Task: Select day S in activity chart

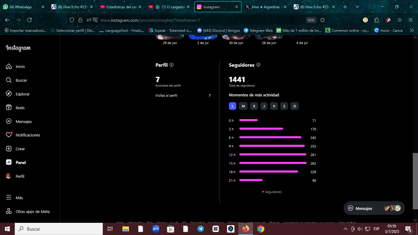Action: [x=284, y=106]
